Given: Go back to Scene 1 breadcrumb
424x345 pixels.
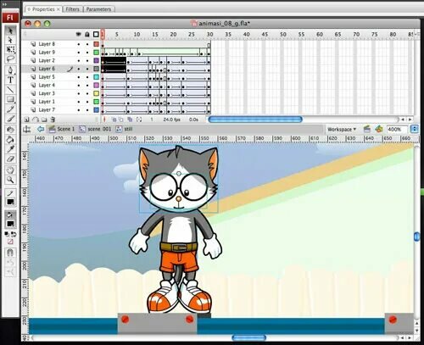Looking at the screenshot, I should [x=62, y=129].
